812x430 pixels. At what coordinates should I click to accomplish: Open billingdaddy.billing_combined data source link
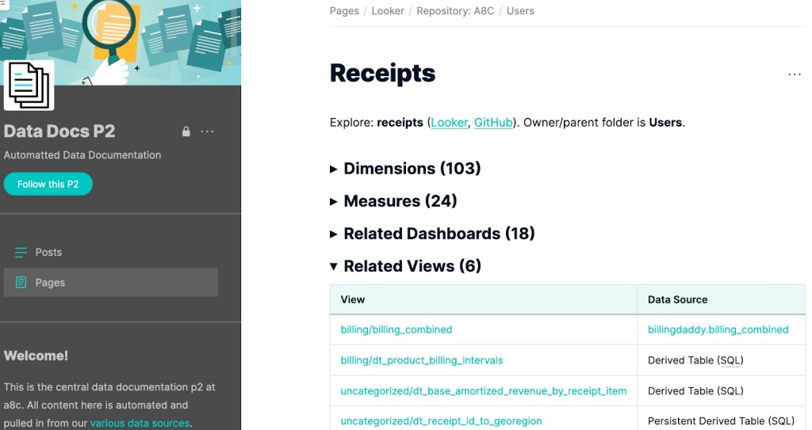click(x=718, y=329)
